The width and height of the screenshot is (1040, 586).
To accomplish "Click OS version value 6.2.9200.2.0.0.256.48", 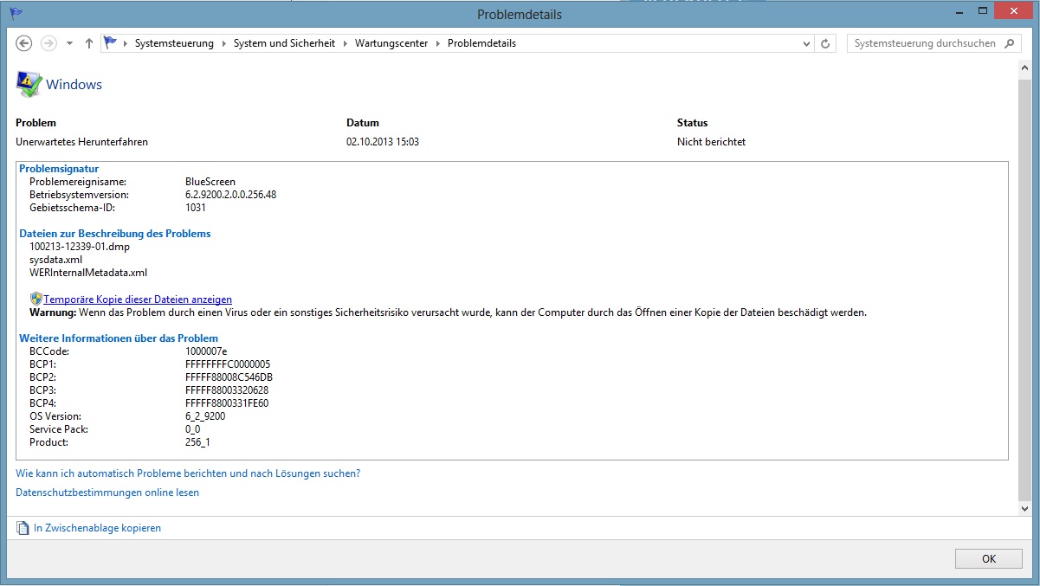I will (x=230, y=195).
